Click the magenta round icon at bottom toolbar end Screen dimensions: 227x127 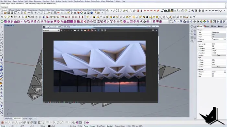pyautogui.click(x=88, y=122)
